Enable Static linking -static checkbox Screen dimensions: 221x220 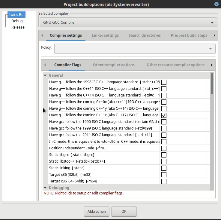point(164,168)
